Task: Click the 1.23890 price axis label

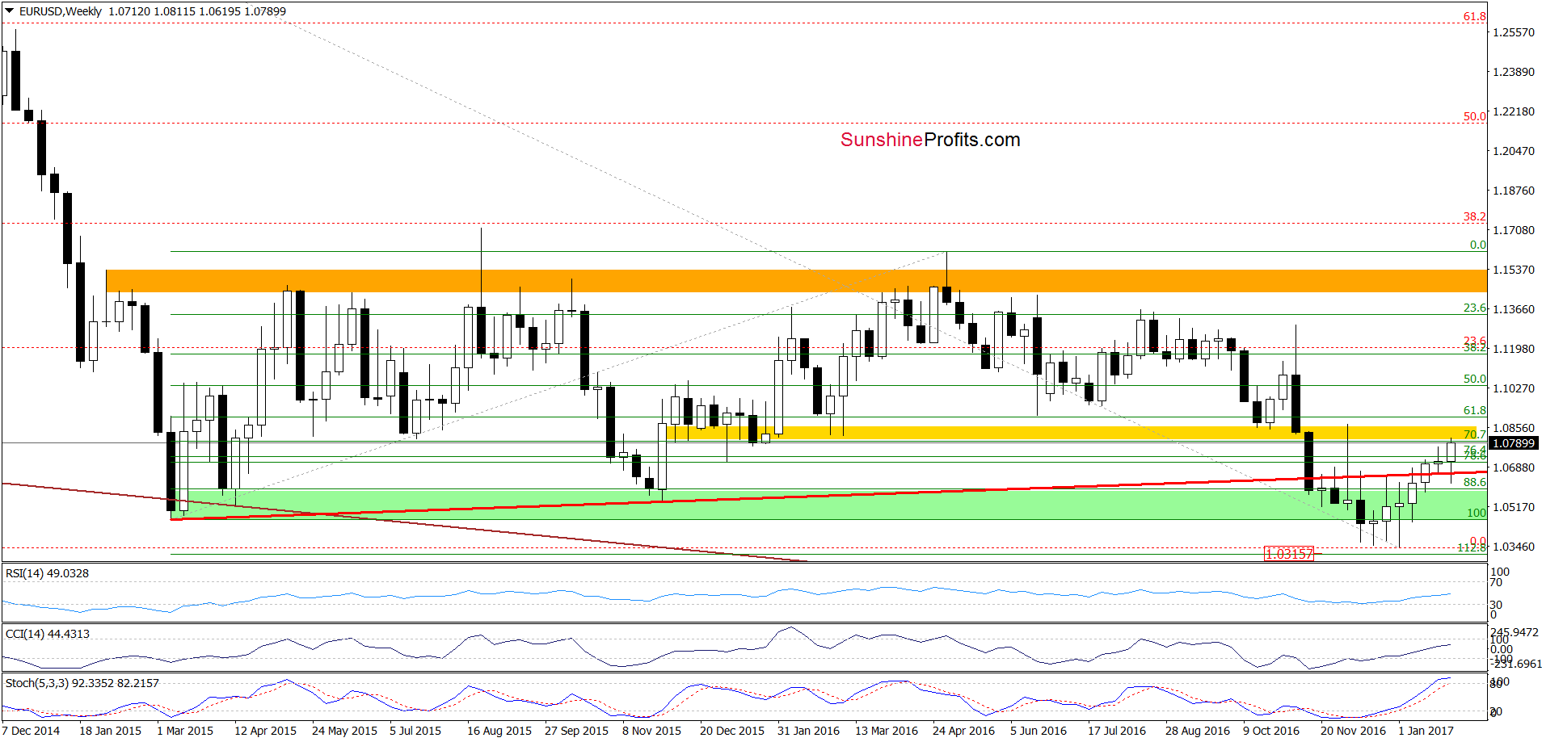Action: pos(1514,72)
